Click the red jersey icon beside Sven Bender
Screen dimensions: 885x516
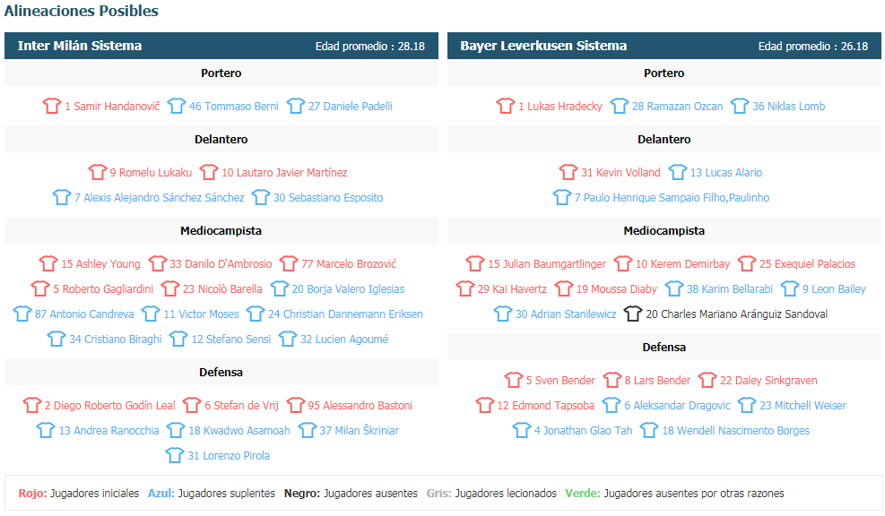click(x=513, y=380)
